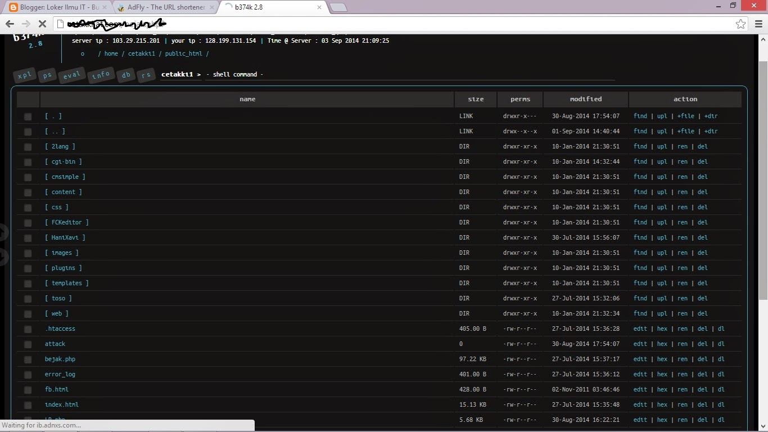The image size is (768, 432).
Task: Open the info panel
Action: coord(101,75)
